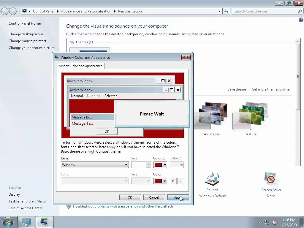Click OK in preview Message Box

(107, 132)
